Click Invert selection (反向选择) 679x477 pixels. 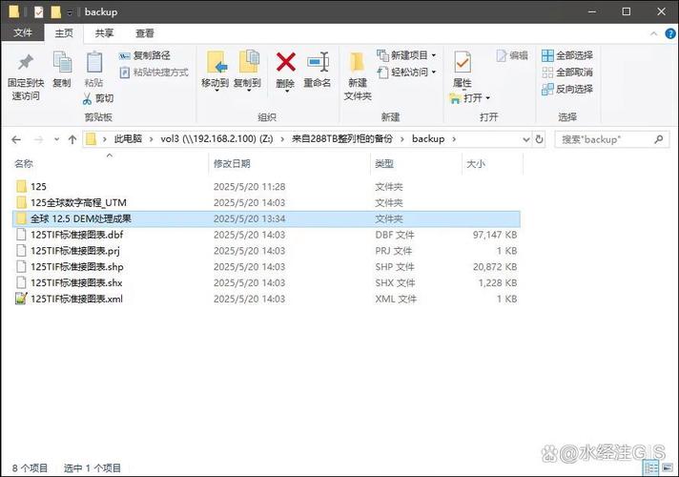[566, 89]
